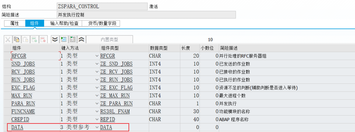This screenshot has width=355, height=132.
Task: Click the CREPID component name cell
Action: [35, 119]
